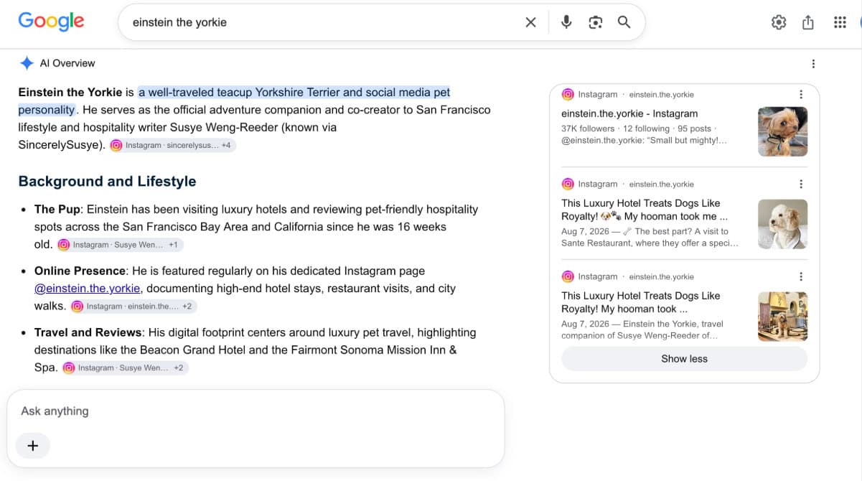Open result mentioning Sante Restaurant

[x=645, y=210]
